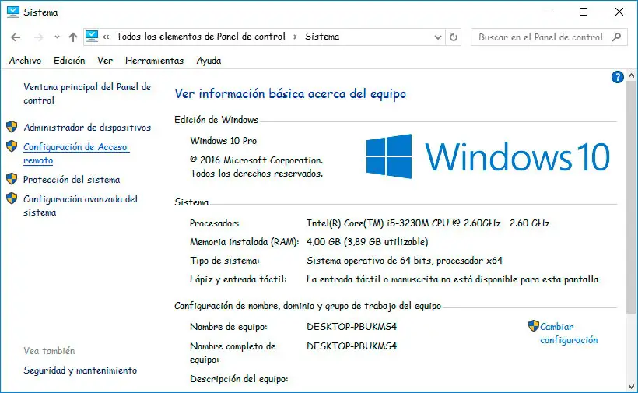The image size is (638, 393).
Task: Click the touch input unavailable text
Action: 453,279
